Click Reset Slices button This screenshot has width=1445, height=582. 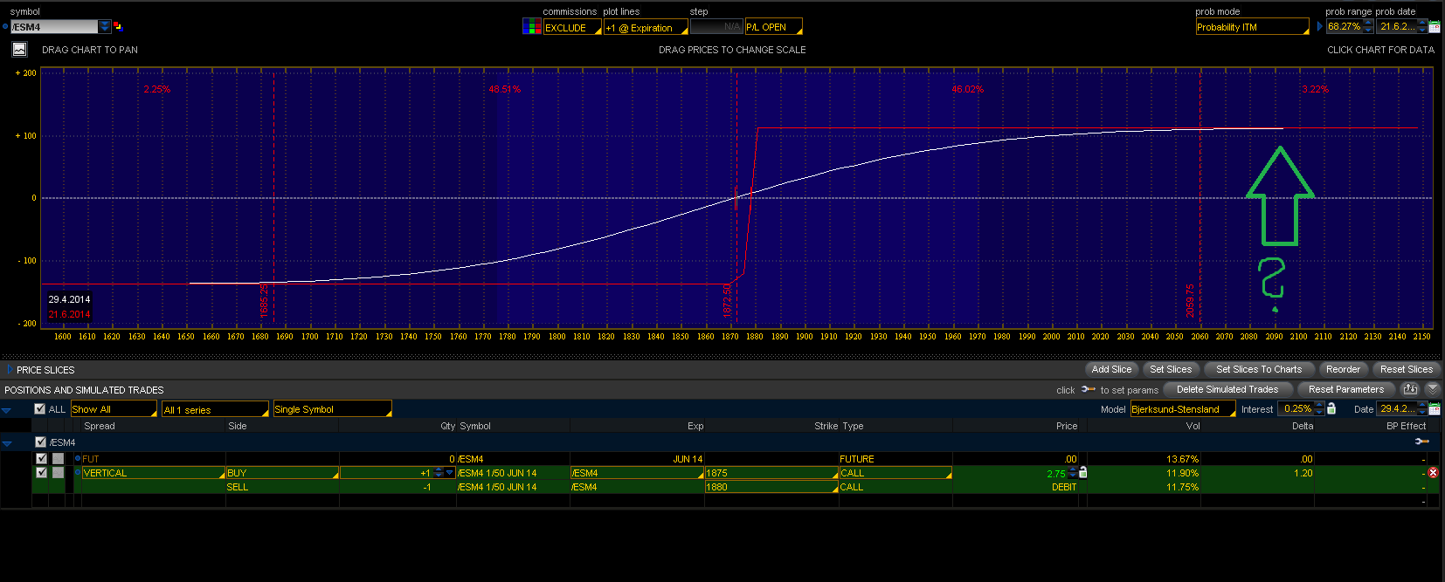[x=1406, y=369]
